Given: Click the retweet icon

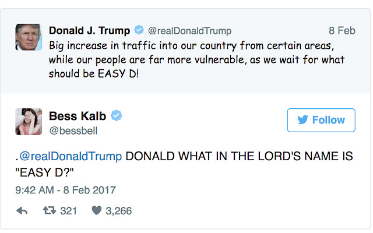Looking at the screenshot, I should (x=51, y=211).
